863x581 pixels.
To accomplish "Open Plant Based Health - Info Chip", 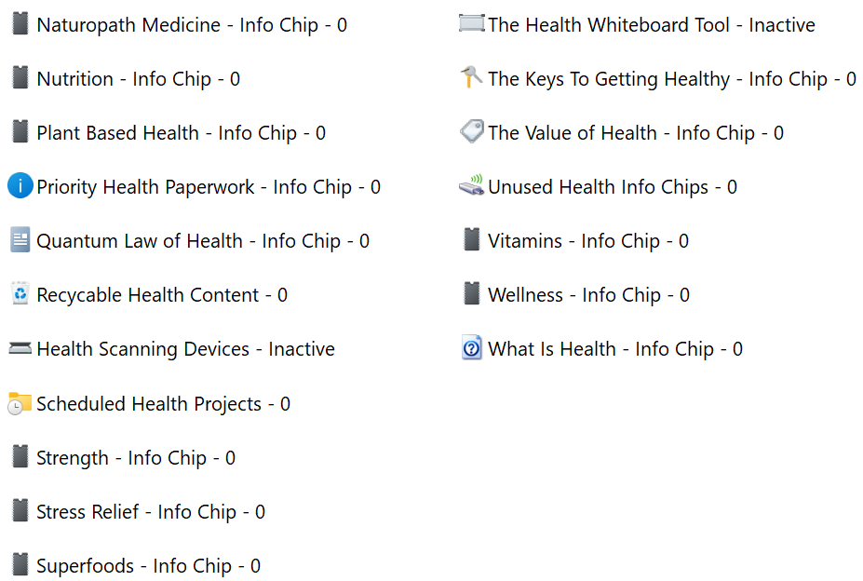I will [x=181, y=133].
